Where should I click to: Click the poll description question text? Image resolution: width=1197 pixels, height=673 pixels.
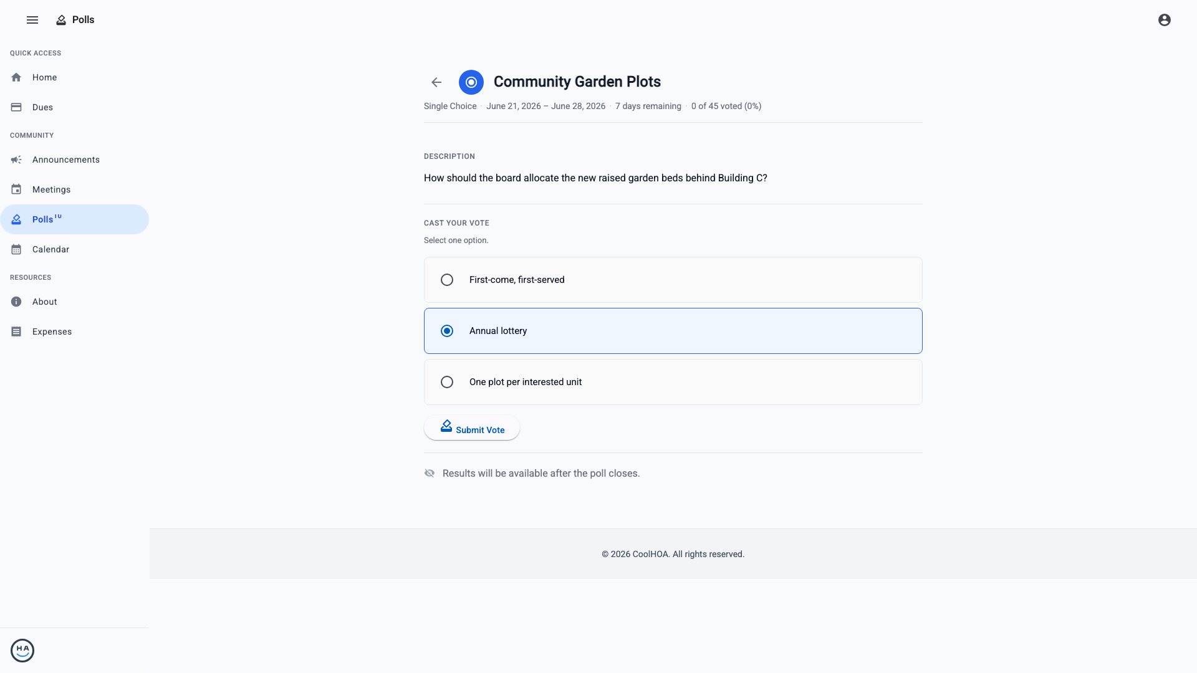pos(595,178)
